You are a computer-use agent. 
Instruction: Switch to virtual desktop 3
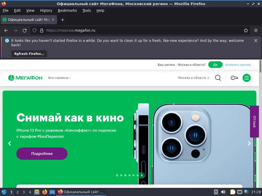pos(24,192)
